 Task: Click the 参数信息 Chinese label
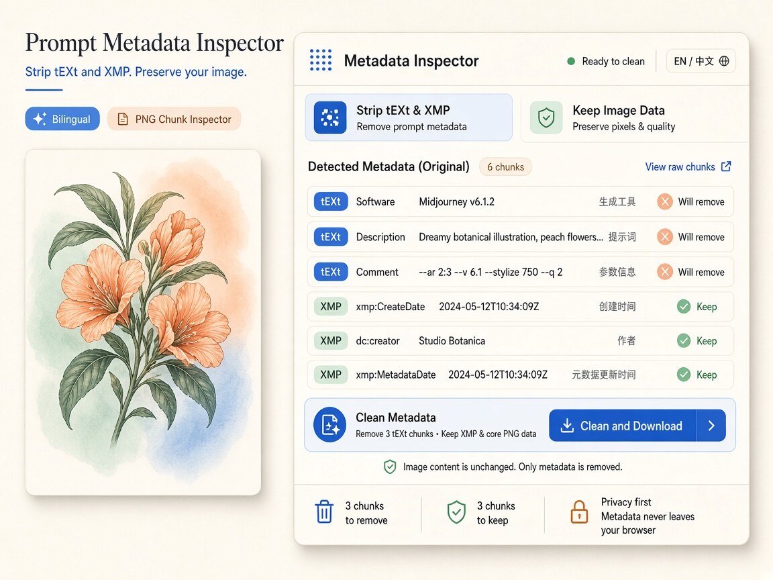pos(617,272)
